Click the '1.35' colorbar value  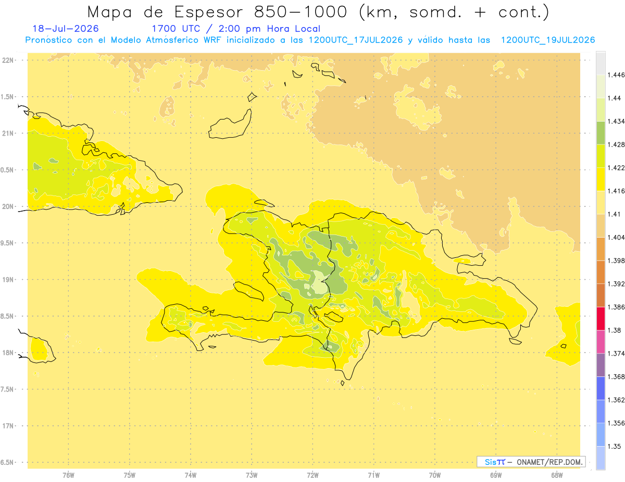click(x=615, y=447)
